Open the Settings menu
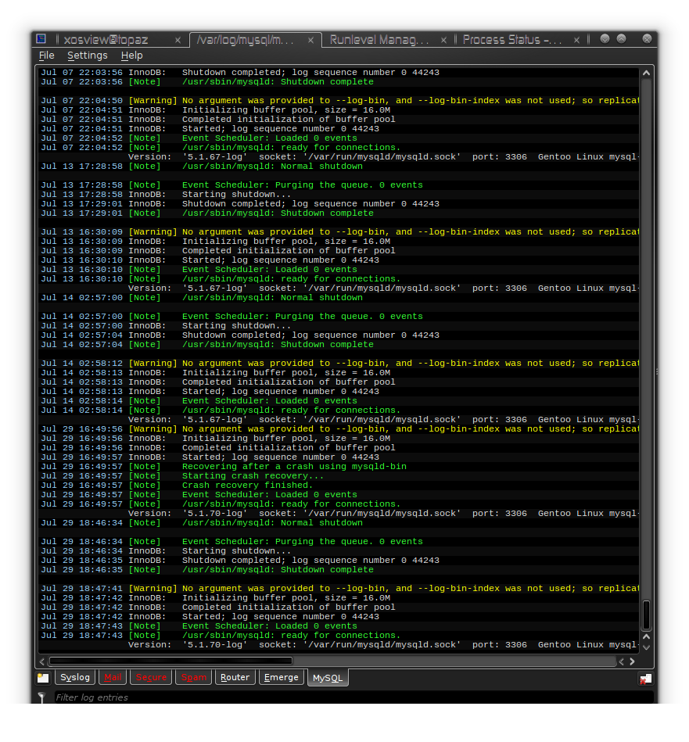689x742 pixels. [x=88, y=56]
